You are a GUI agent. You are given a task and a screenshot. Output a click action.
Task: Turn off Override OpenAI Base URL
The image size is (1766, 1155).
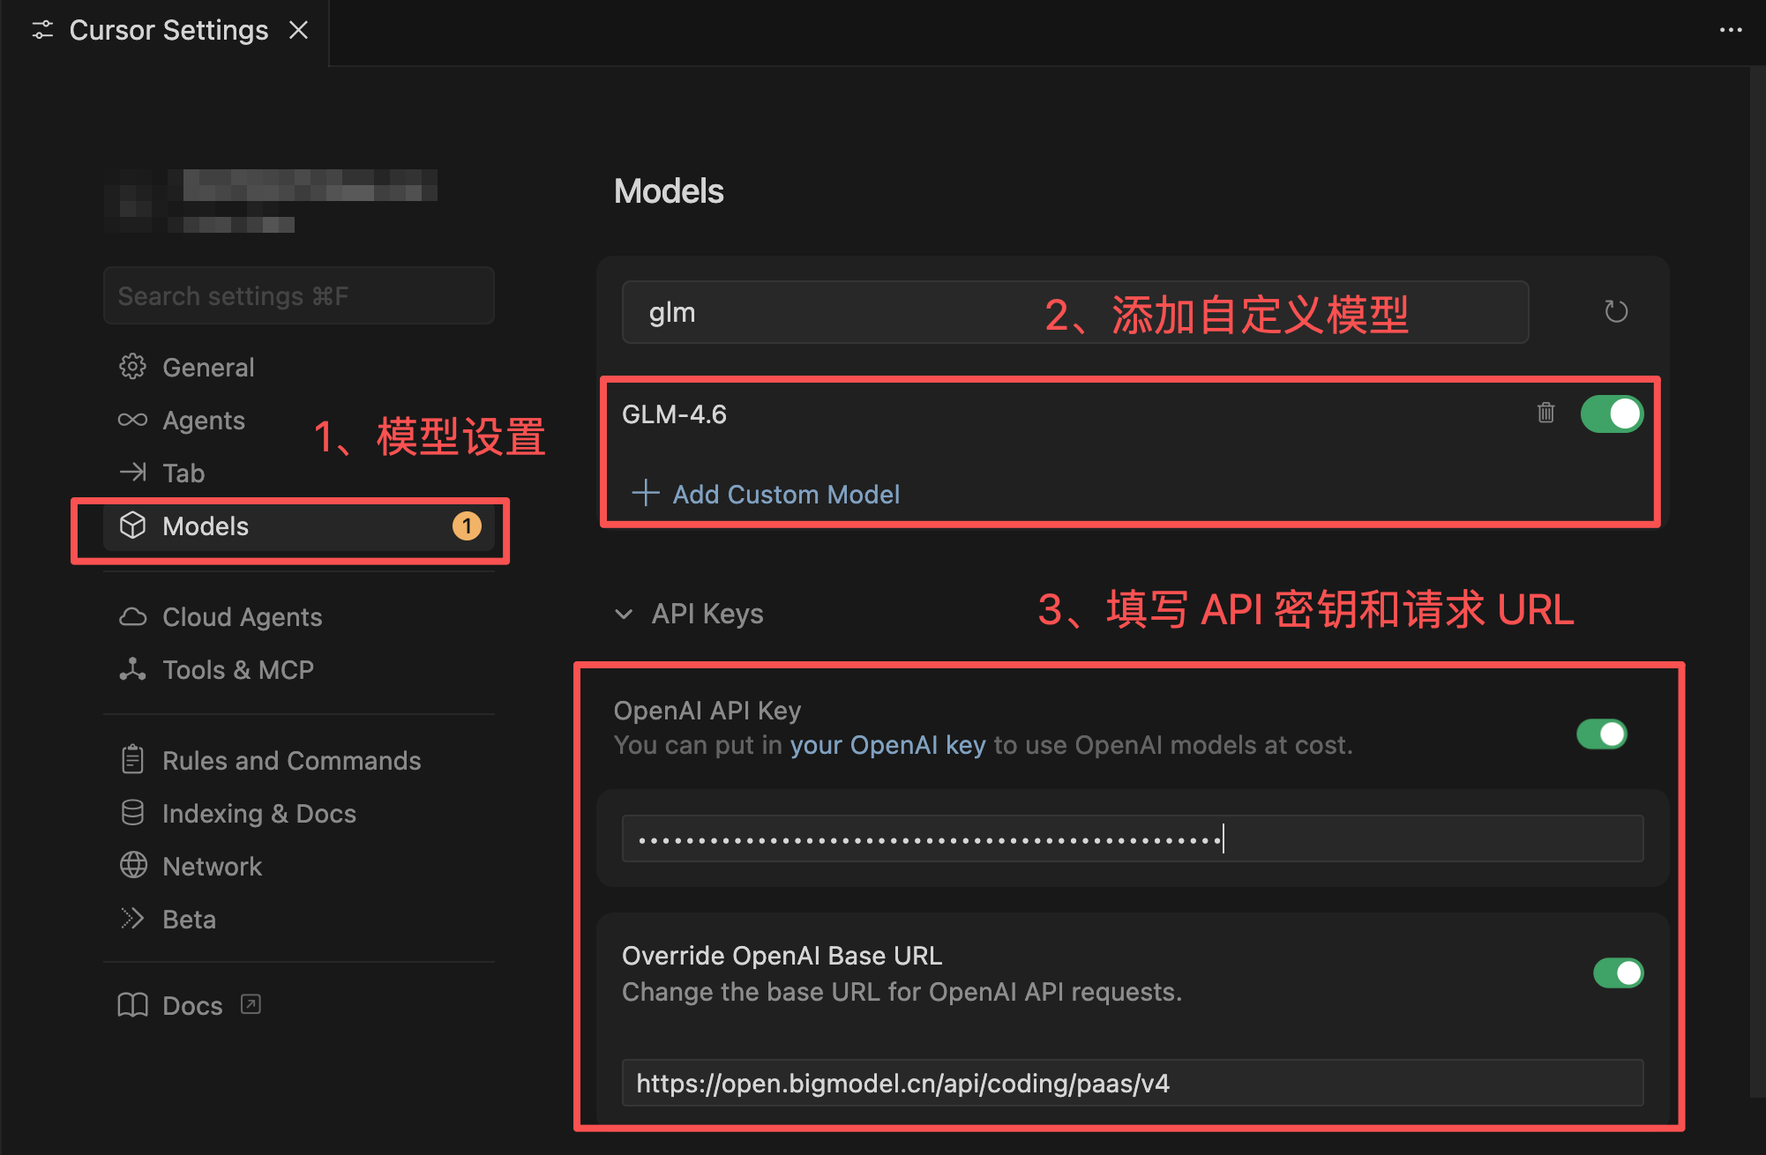[1618, 973]
